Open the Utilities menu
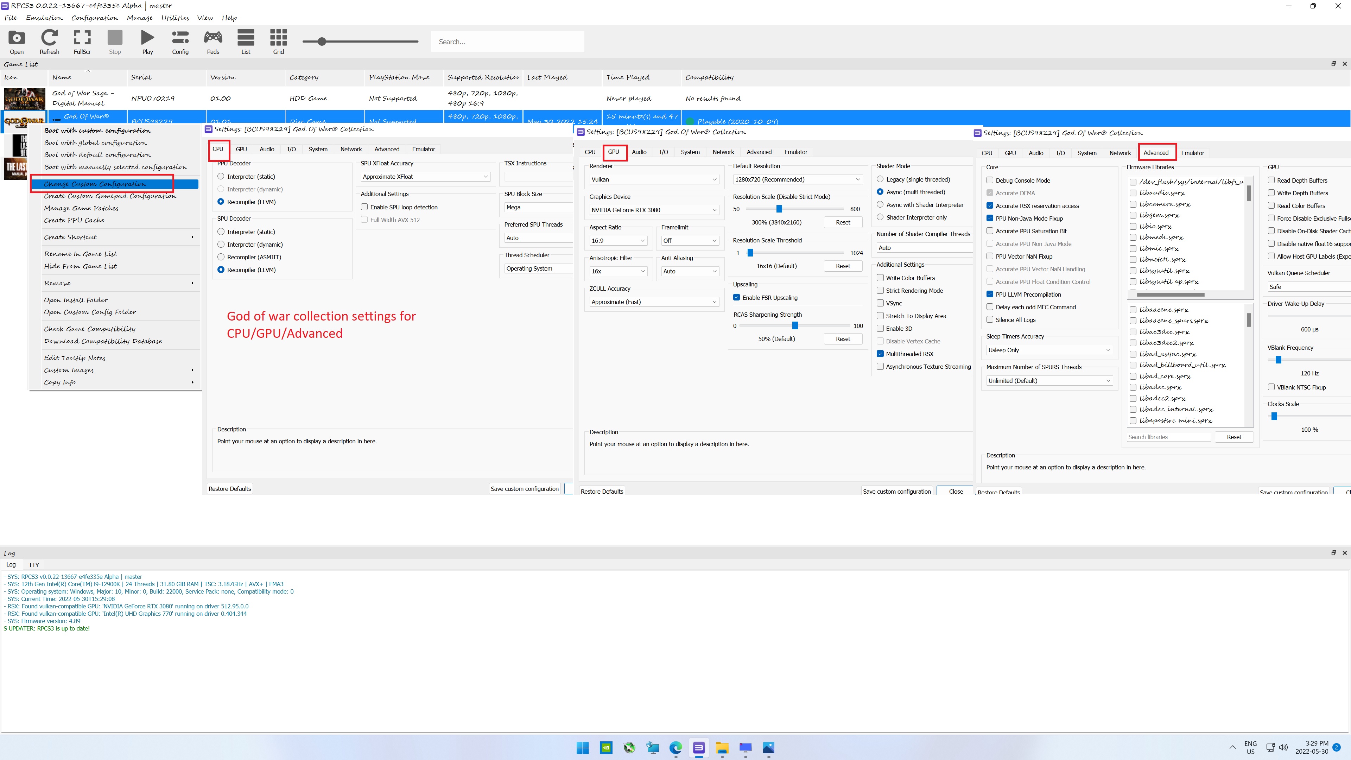 175,18
